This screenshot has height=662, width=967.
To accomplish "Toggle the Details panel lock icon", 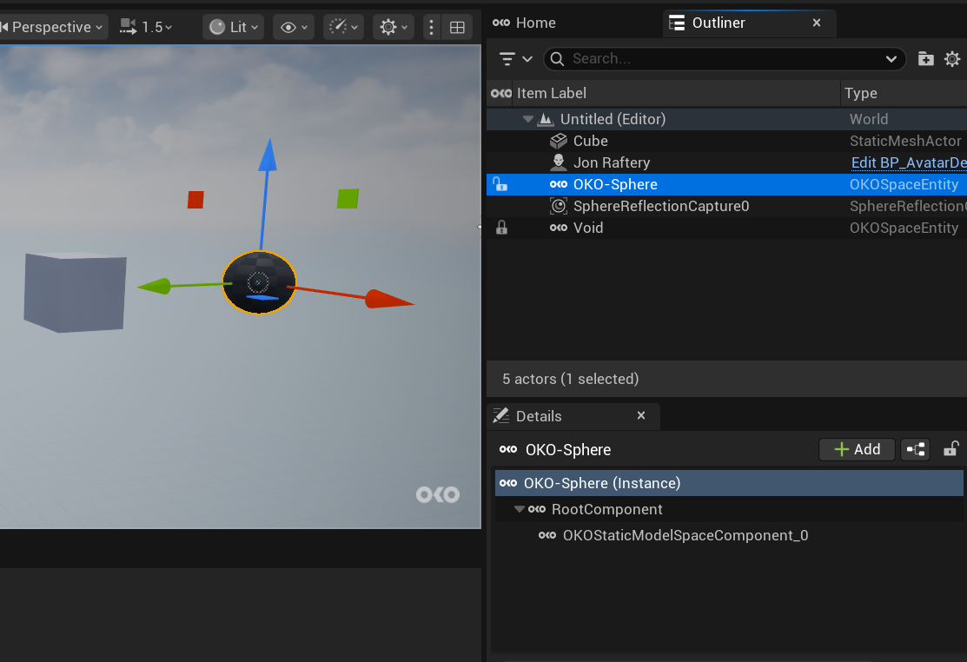I will 951,449.
